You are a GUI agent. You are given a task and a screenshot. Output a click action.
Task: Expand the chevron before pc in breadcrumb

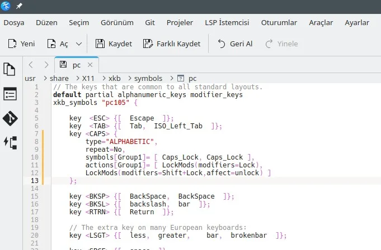(x=172, y=78)
